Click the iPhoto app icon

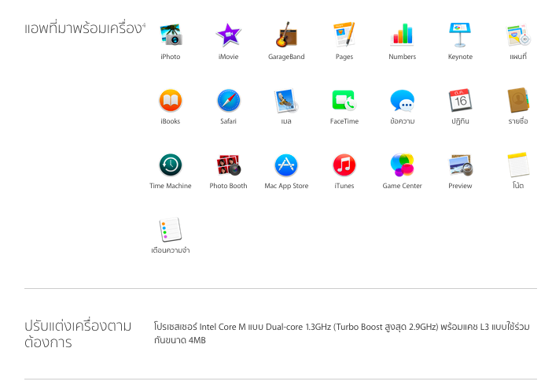[x=171, y=35]
